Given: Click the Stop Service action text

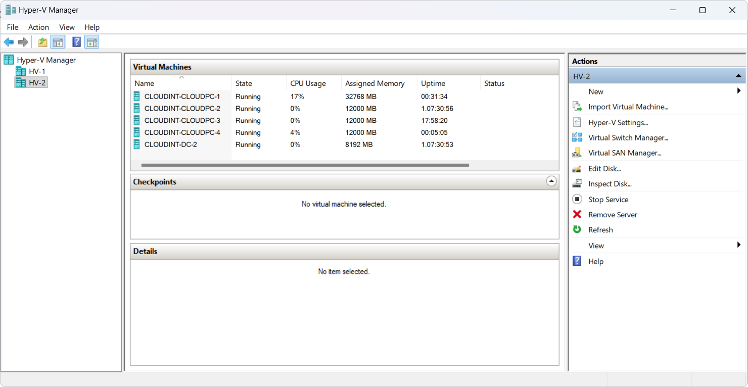Looking at the screenshot, I should [609, 199].
